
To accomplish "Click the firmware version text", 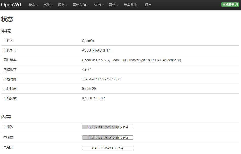I will click(131, 60).
